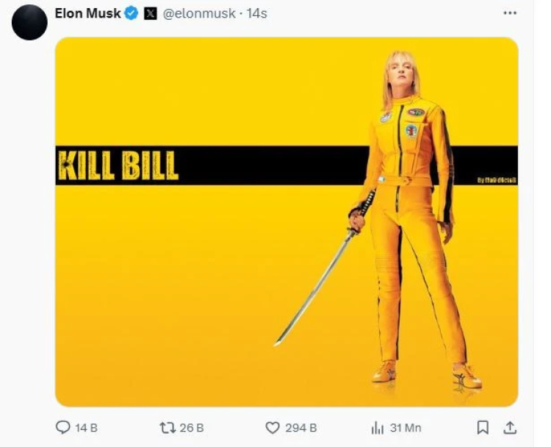Like the post with heart icon

(273, 428)
